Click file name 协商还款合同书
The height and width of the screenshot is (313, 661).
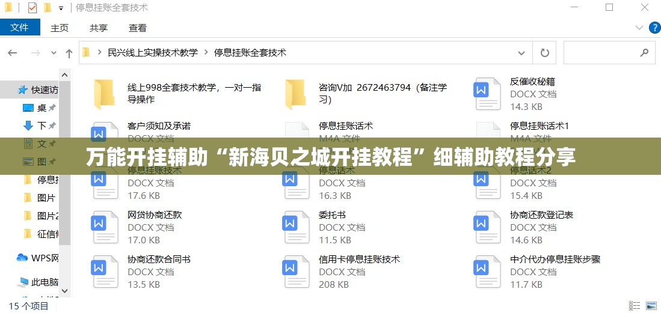coord(159,260)
